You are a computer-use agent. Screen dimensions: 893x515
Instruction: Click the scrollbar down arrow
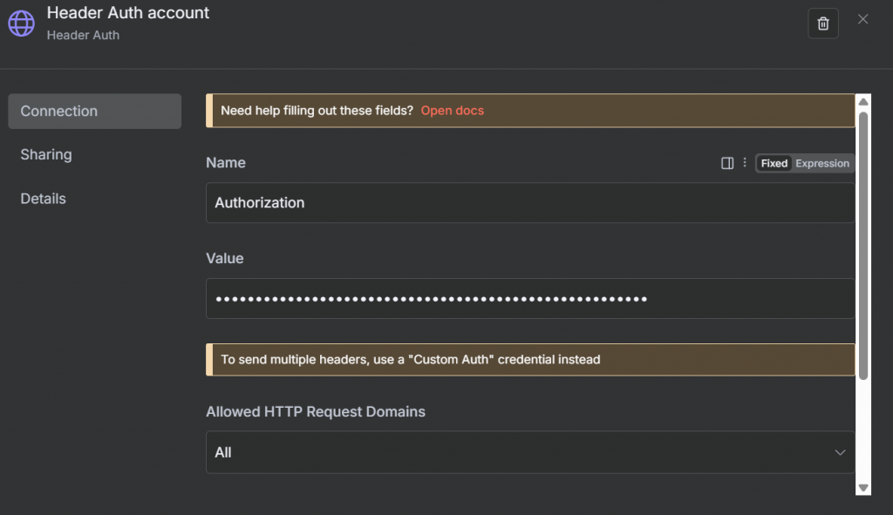863,488
